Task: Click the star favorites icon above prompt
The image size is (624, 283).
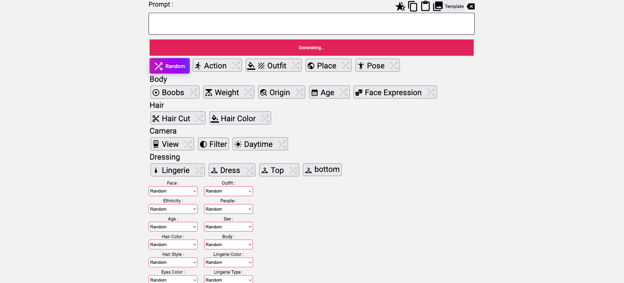Action: click(400, 7)
